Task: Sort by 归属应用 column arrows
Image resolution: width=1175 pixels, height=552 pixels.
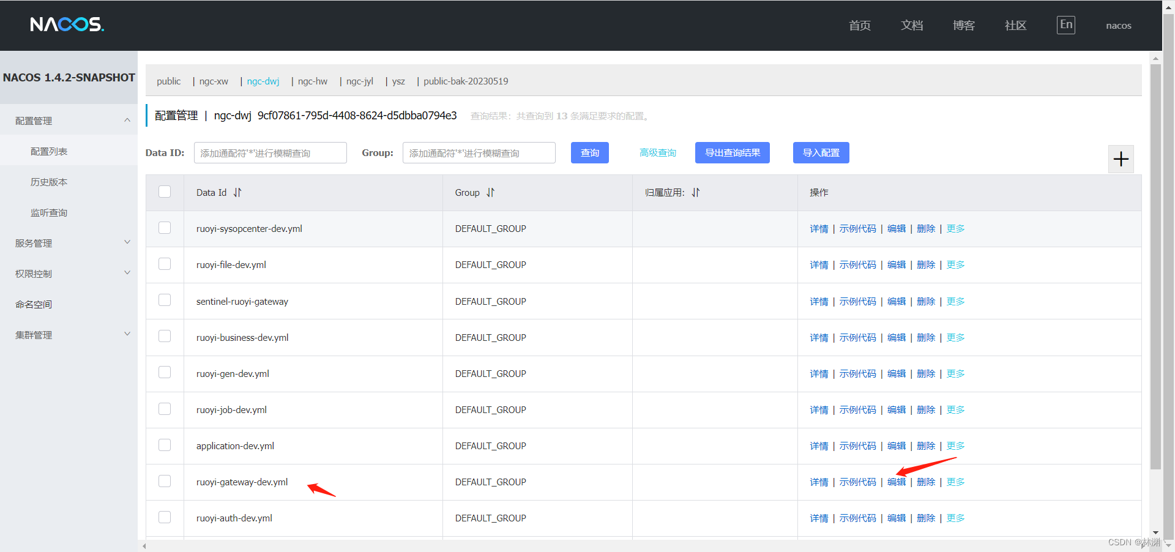Action: [x=695, y=192]
